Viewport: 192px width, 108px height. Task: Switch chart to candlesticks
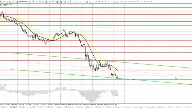pos(33,2)
